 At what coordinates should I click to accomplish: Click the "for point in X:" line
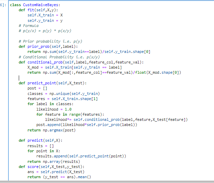[44, 151]
